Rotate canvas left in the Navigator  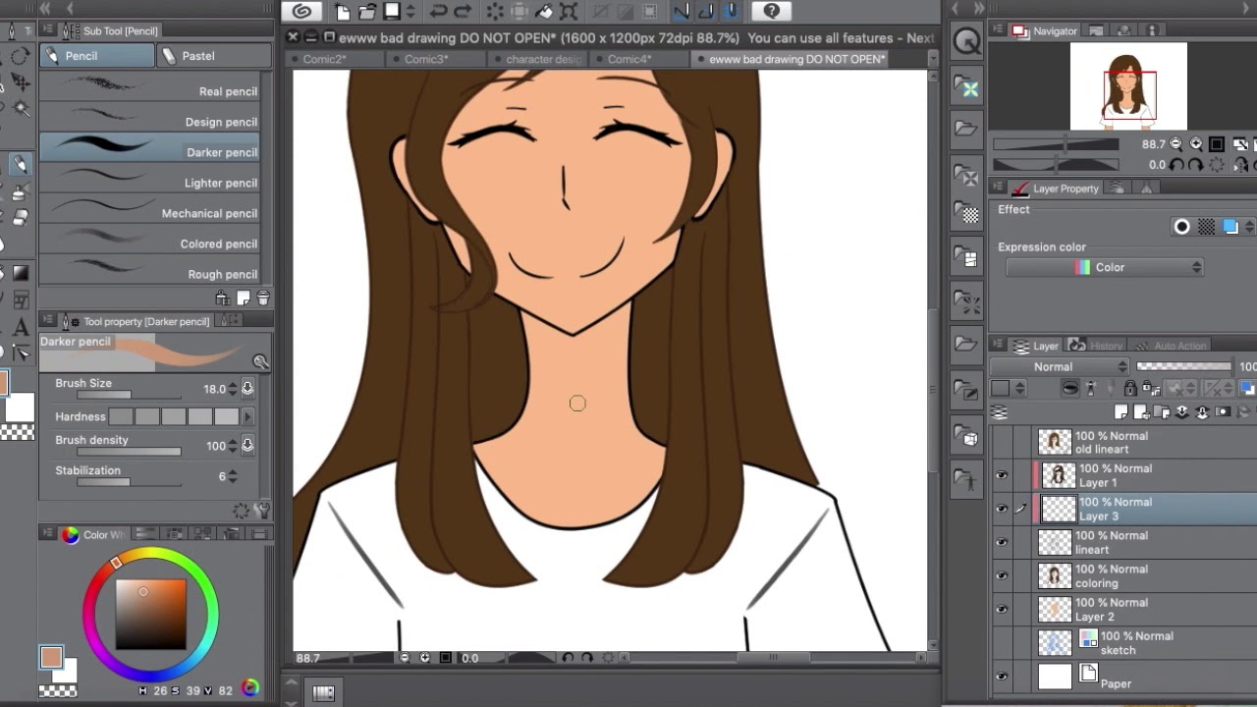click(x=1176, y=165)
